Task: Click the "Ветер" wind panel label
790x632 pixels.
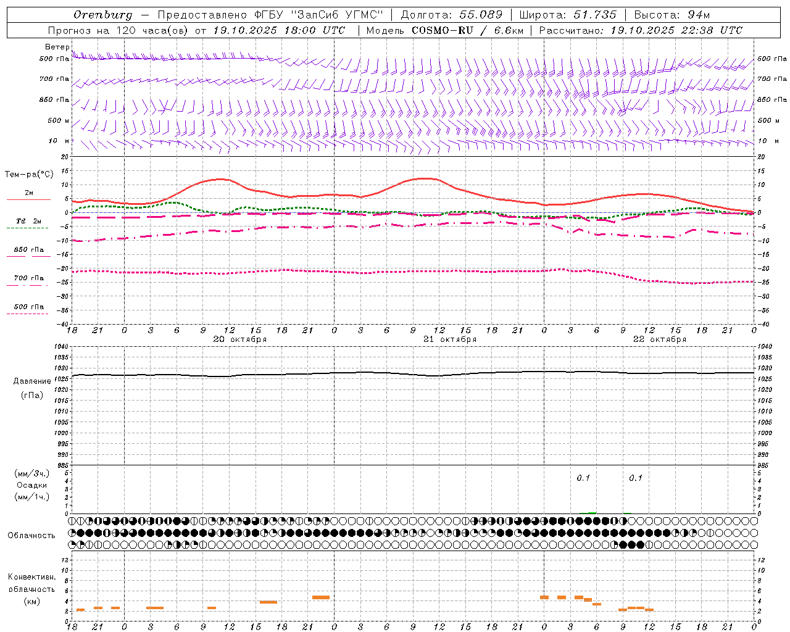Action: [57, 47]
